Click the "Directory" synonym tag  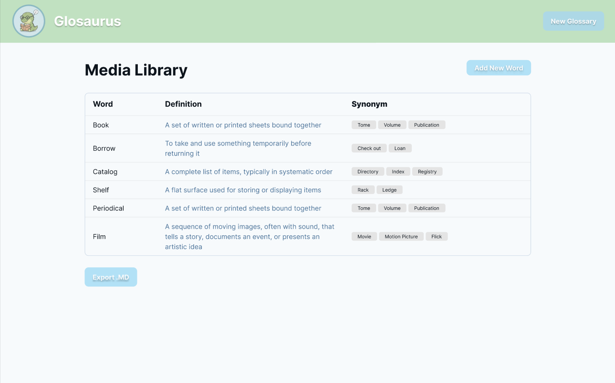coord(368,172)
